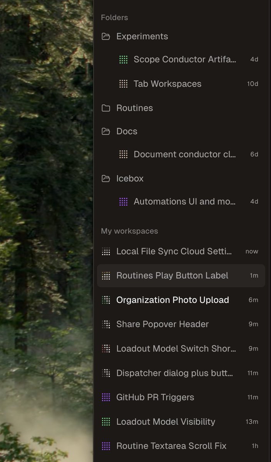Image resolution: width=271 pixels, height=462 pixels.
Task: Click purple grid icon of Automations UI
Action: [x=123, y=201]
